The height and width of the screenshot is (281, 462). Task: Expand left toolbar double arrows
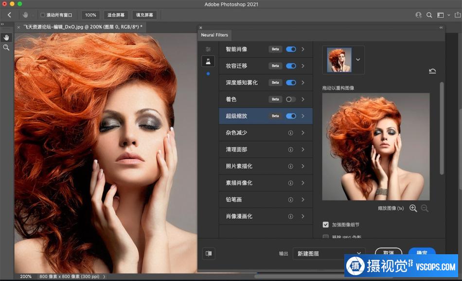click(2, 24)
